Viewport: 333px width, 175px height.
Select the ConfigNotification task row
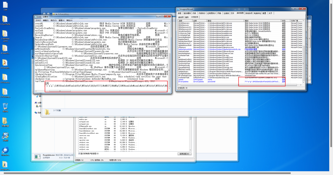pyautogui.click(x=240, y=73)
